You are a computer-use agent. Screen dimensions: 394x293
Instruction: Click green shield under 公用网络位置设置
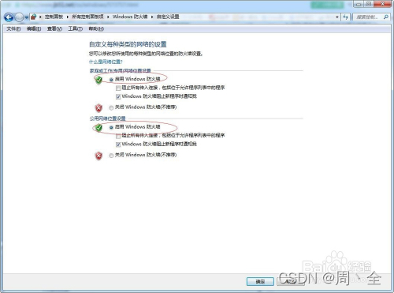tap(98, 128)
